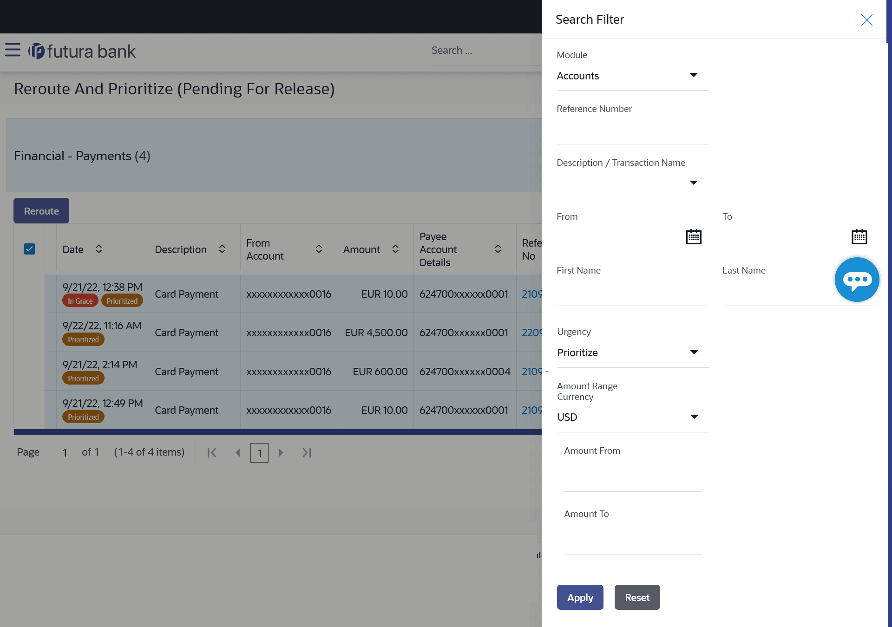This screenshot has width=892, height=627.
Task: Sort by Payee Account Details
Action: coord(498,249)
